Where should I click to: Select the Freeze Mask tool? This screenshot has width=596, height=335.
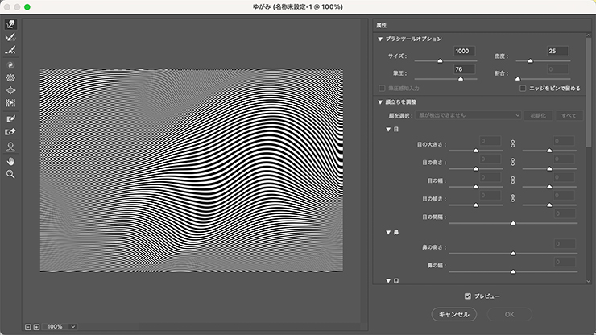click(11, 118)
